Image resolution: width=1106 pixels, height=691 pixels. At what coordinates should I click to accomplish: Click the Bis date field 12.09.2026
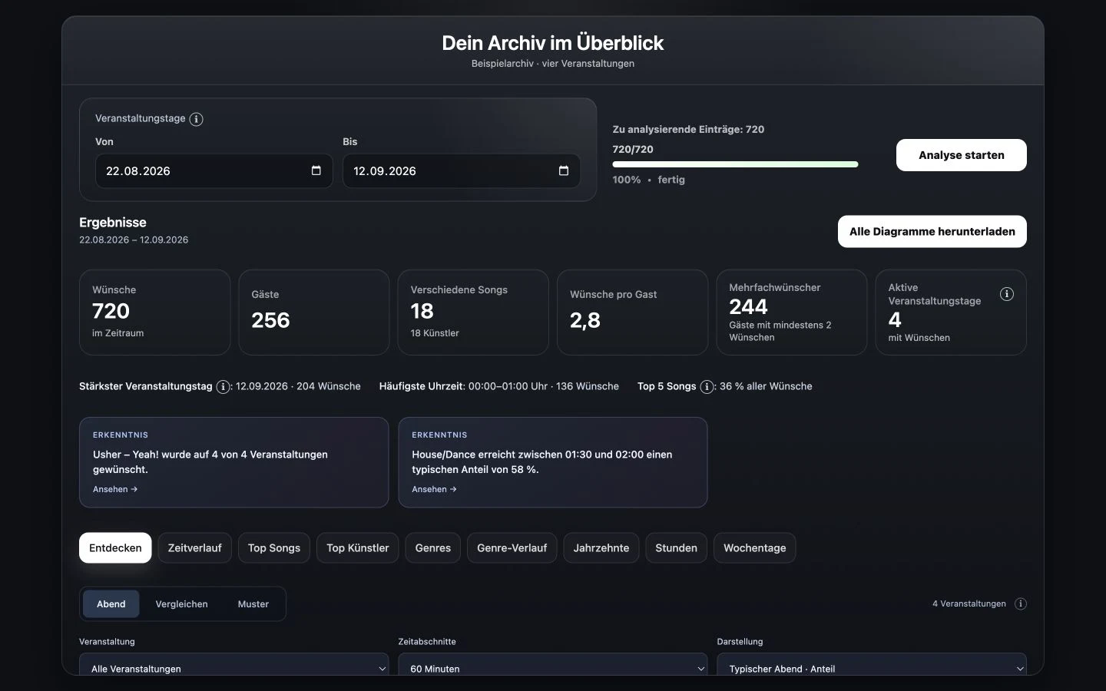[x=462, y=170]
